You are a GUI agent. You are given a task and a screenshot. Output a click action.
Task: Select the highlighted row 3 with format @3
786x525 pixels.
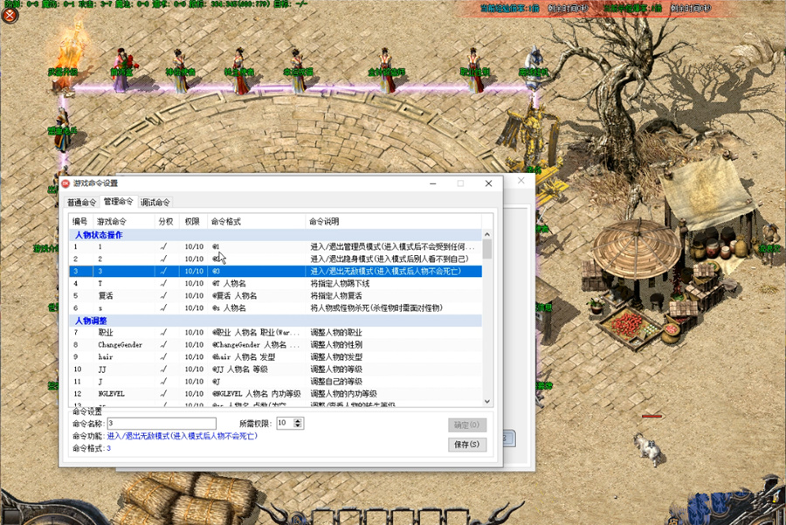(x=275, y=272)
